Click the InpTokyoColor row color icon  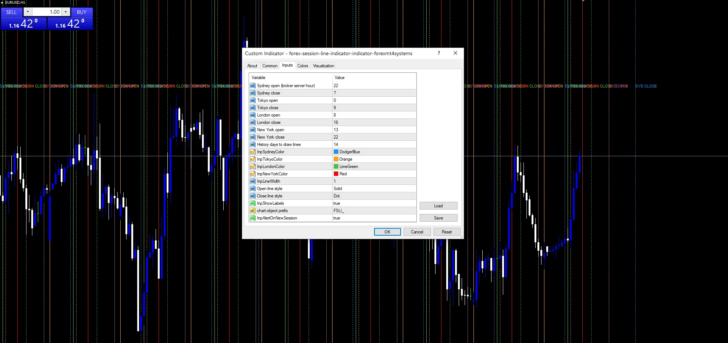pos(252,159)
